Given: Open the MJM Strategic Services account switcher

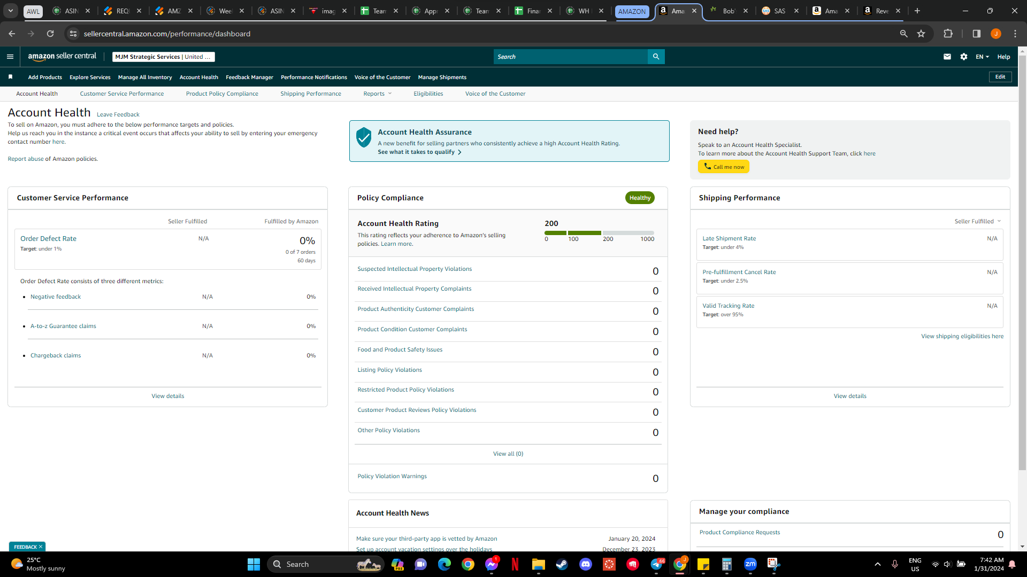Looking at the screenshot, I should (164, 57).
